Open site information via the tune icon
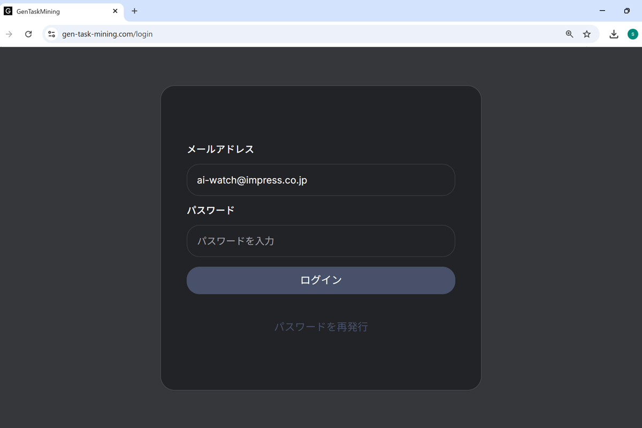The width and height of the screenshot is (642, 428). pos(51,34)
